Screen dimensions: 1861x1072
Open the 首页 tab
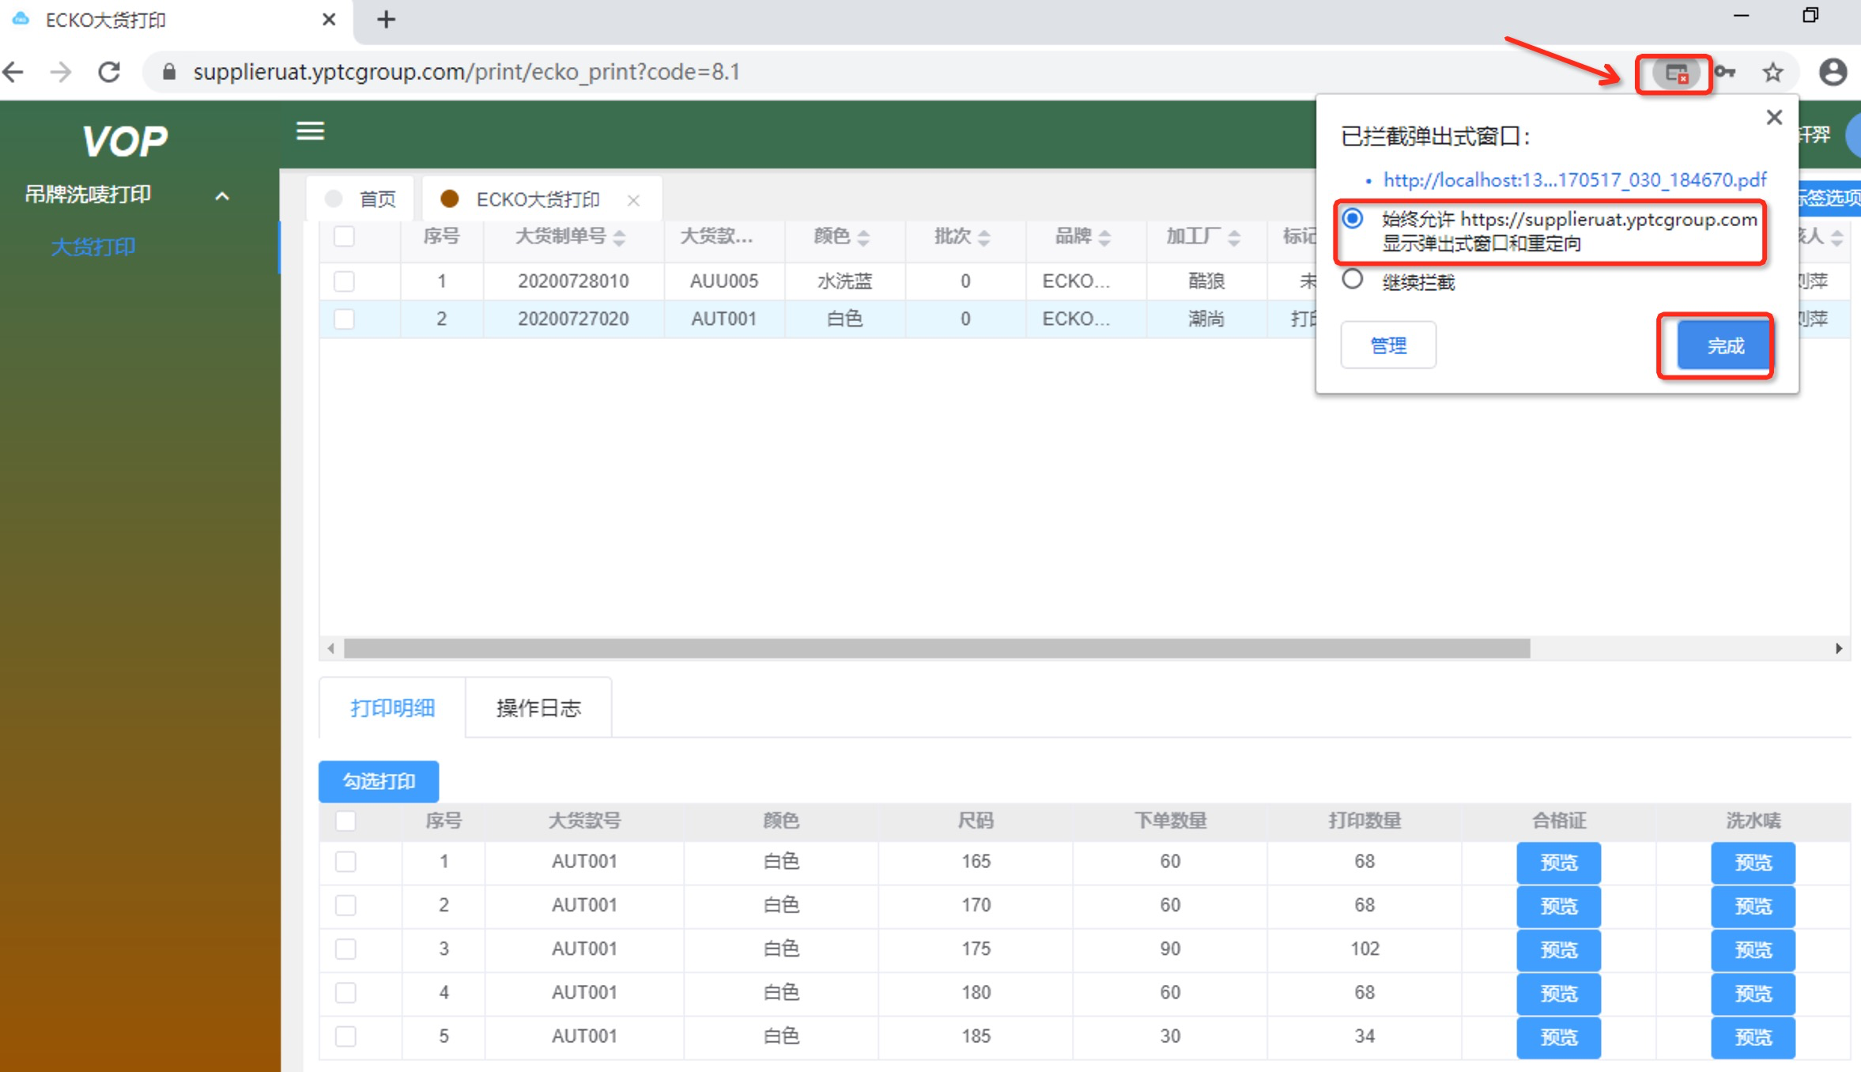pos(376,199)
